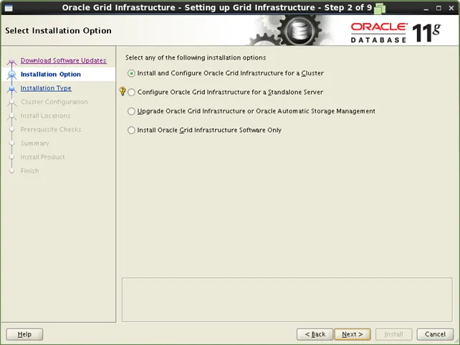Select Install Oracle Grid Infrastructure Software Only

click(131, 131)
